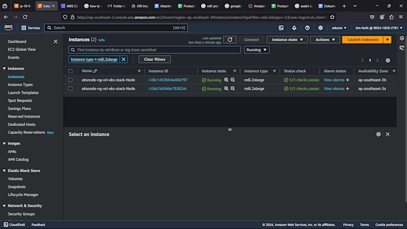Open instance ID i-0da7dc046e792824c link
This screenshot has height=229, width=407.
point(168,88)
